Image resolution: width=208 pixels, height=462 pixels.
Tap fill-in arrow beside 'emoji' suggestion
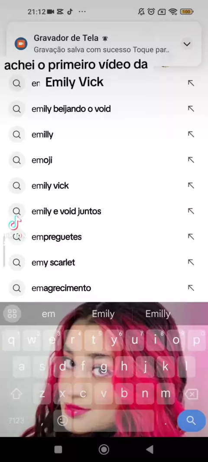(x=191, y=160)
